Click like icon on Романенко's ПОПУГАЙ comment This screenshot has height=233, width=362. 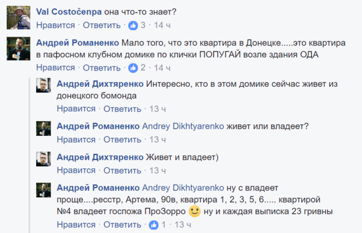tap(133, 68)
